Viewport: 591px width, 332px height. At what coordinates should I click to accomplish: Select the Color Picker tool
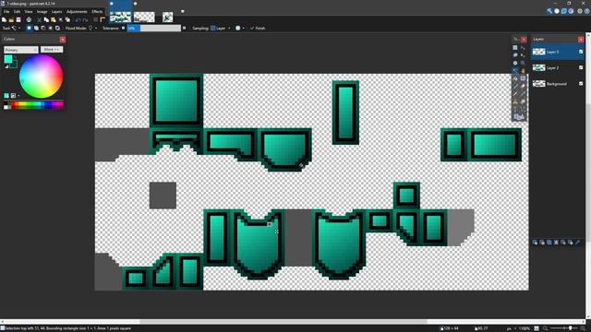click(x=523, y=94)
